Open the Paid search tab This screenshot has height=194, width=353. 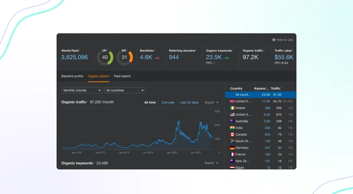pos(122,76)
